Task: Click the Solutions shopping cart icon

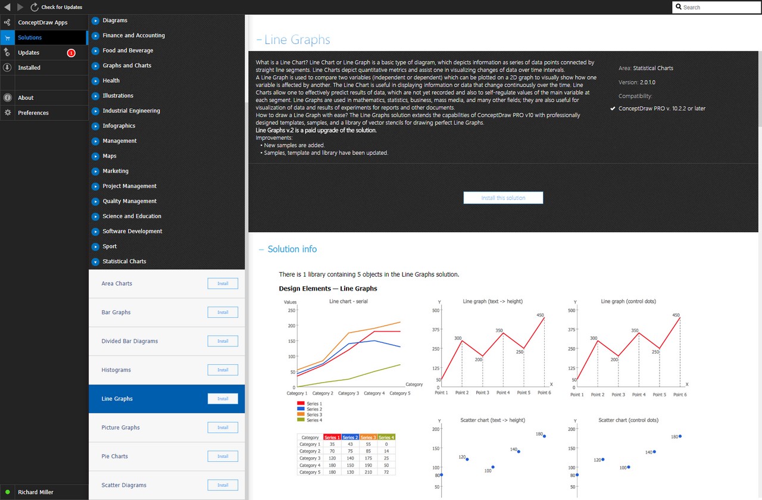Action: 7,37
